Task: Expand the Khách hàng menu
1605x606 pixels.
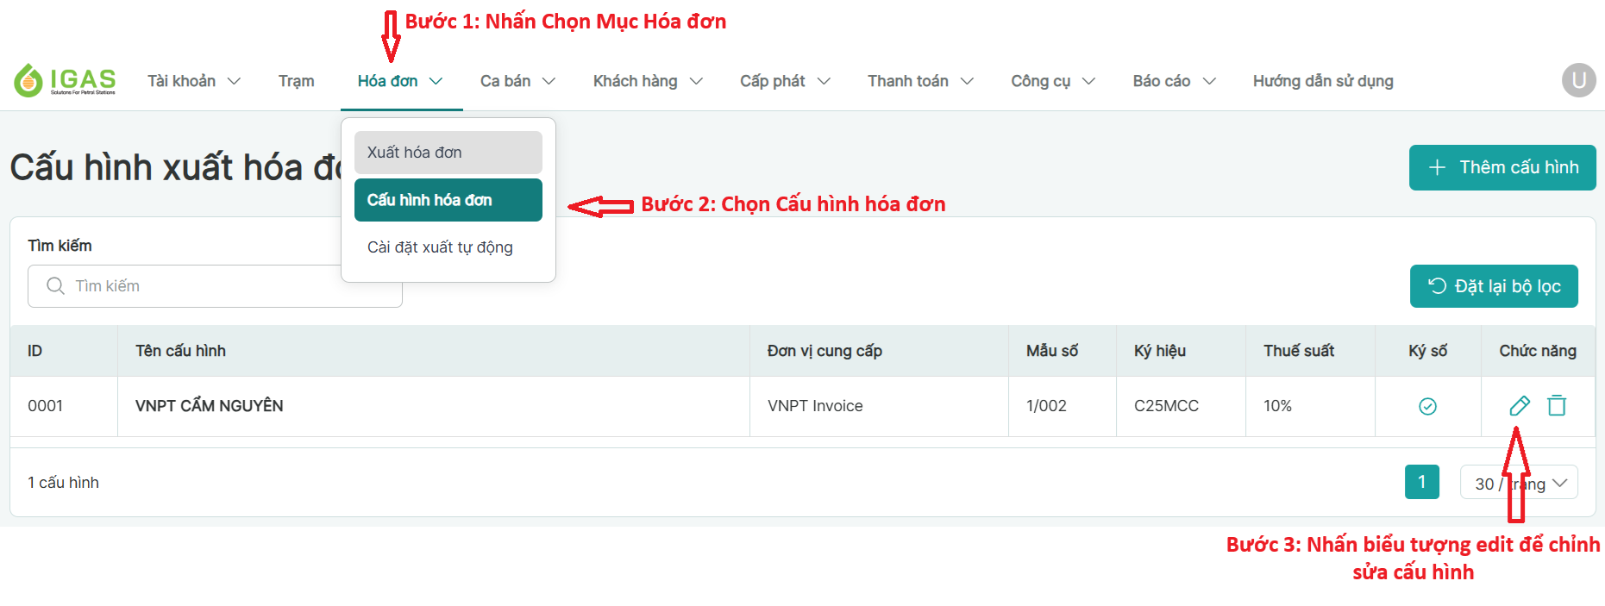Action: (647, 81)
